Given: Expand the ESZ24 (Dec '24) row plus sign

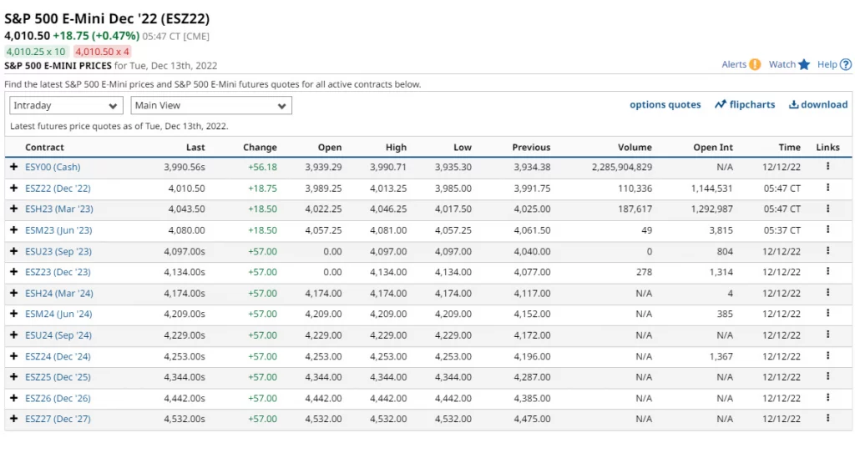Looking at the screenshot, I should [13, 356].
